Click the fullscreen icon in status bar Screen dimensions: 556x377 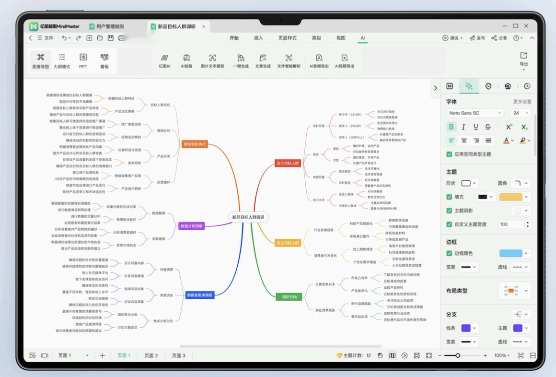(x=429, y=355)
